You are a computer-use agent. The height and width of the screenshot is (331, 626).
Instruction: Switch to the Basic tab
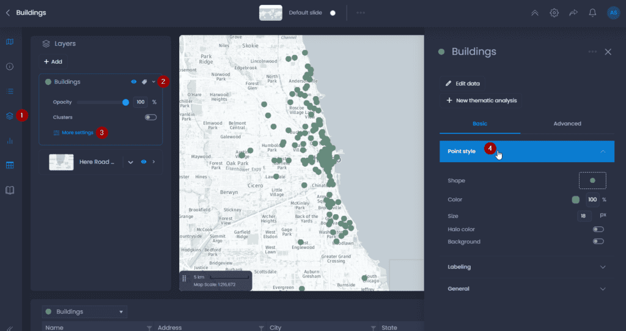point(480,124)
